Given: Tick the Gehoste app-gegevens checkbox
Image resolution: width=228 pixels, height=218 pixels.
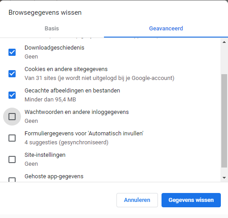Looking at the screenshot, I should tap(12, 180).
